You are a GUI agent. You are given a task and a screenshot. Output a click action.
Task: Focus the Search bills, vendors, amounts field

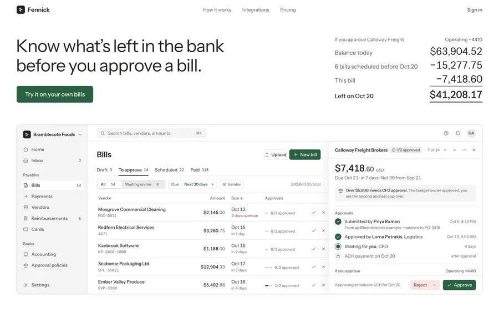click(x=152, y=133)
